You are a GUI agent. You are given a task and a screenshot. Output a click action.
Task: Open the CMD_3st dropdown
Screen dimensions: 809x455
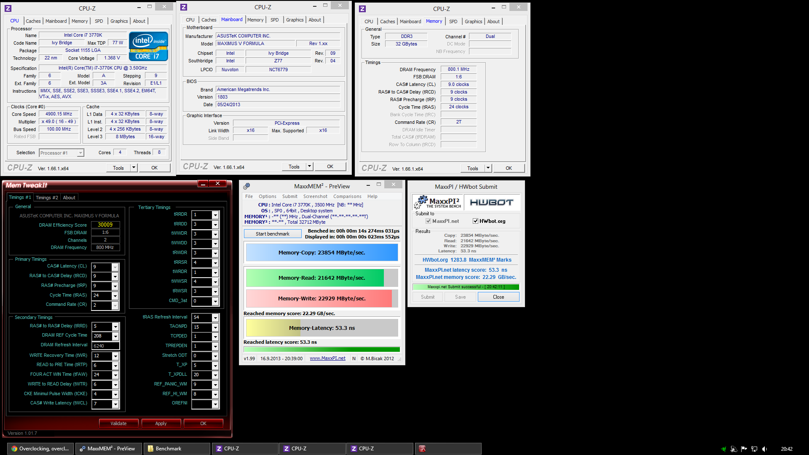pyautogui.click(x=215, y=301)
